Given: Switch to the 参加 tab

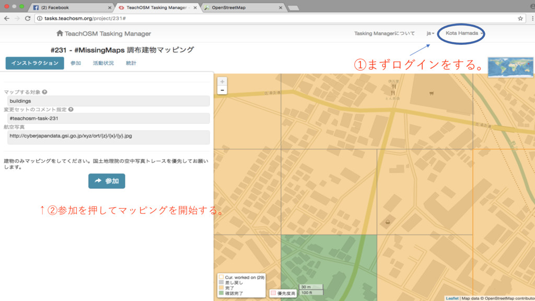Looking at the screenshot, I should pos(76,63).
